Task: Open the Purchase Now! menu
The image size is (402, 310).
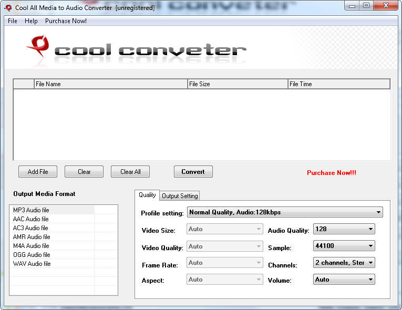Action: (66, 21)
